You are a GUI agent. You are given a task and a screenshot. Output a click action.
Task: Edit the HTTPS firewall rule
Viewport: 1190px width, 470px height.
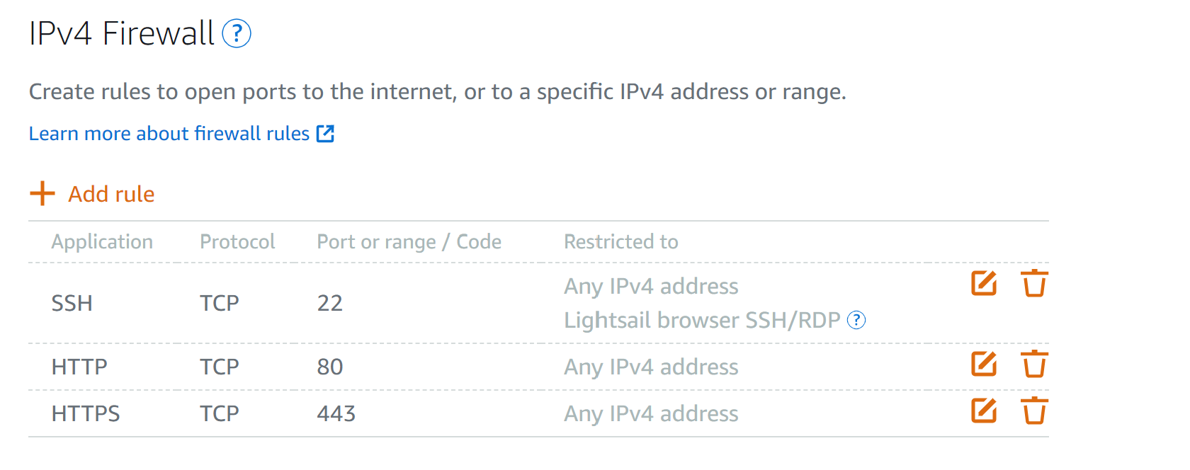point(983,411)
